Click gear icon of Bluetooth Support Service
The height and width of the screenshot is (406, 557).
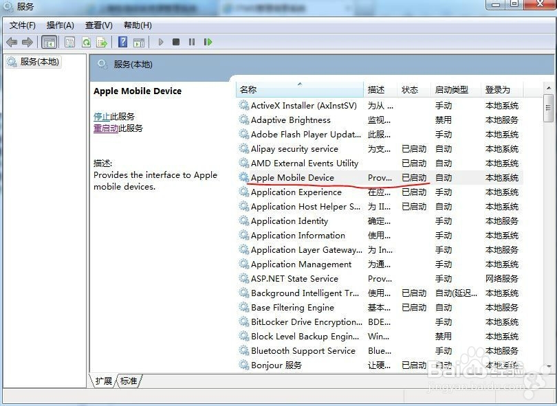click(243, 350)
